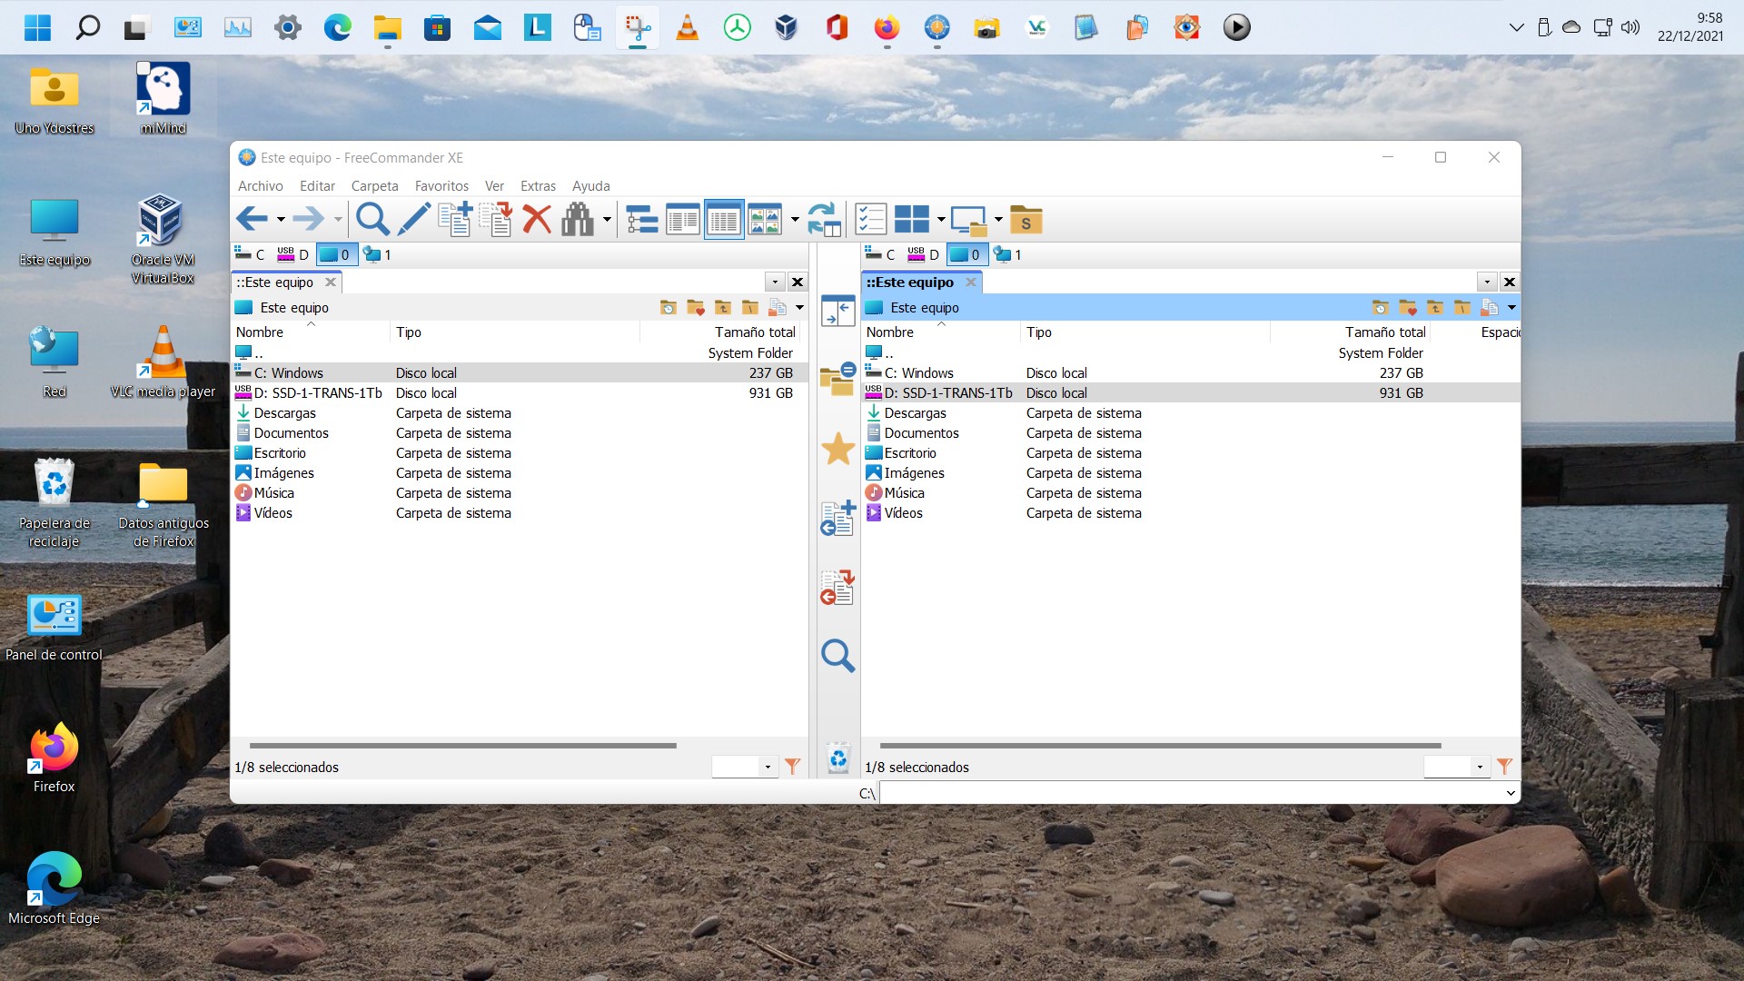This screenshot has width=1744, height=981.
Task: Click the back navigation arrow
Action: 251,219
